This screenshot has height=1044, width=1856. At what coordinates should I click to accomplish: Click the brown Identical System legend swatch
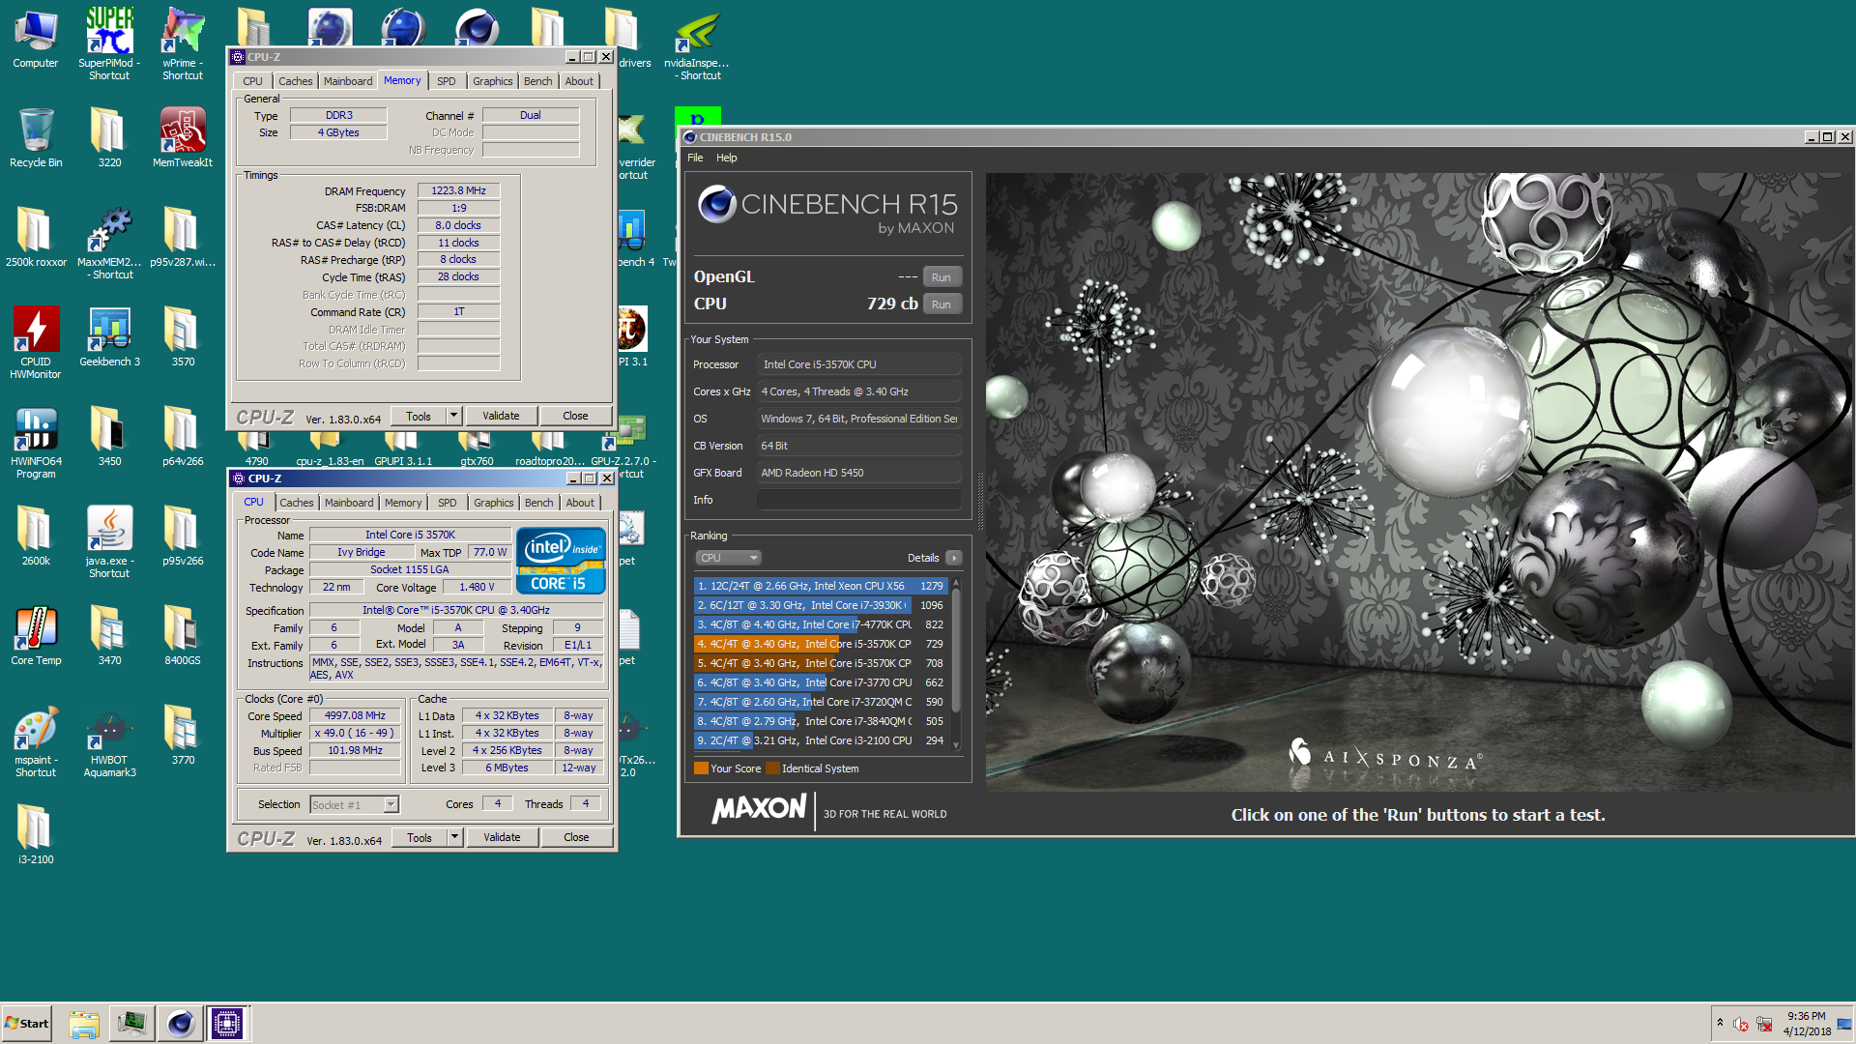pos(772,768)
